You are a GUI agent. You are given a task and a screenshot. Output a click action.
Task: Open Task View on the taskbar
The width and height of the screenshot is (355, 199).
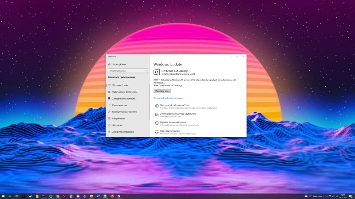click(x=16, y=196)
